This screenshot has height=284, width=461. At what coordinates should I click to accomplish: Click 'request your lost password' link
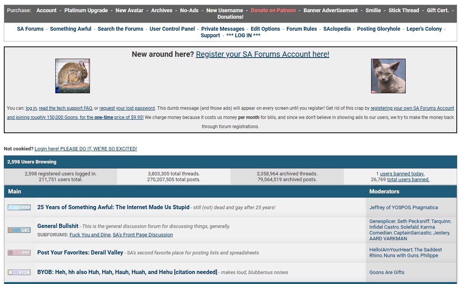[x=127, y=108]
